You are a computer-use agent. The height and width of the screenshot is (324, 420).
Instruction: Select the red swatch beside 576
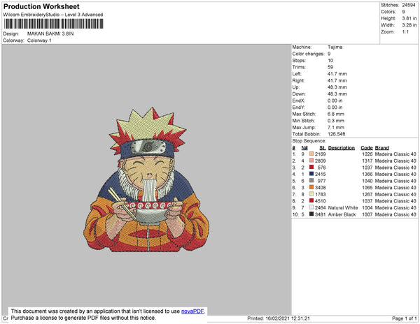[311, 167]
